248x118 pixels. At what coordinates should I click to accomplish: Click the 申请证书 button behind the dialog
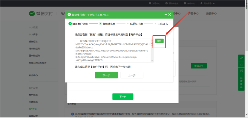[x=199, y=66]
